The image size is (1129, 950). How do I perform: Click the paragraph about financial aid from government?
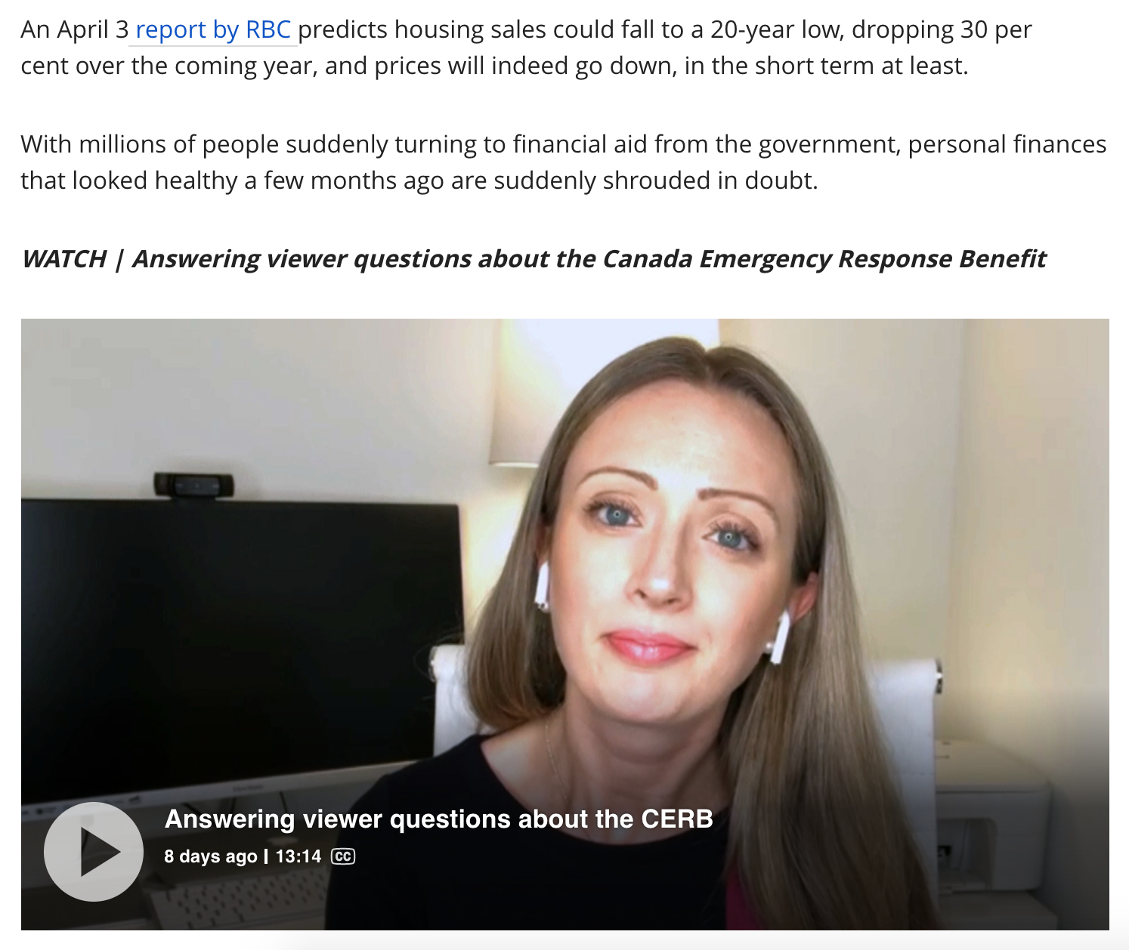pyautogui.click(x=564, y=162)
